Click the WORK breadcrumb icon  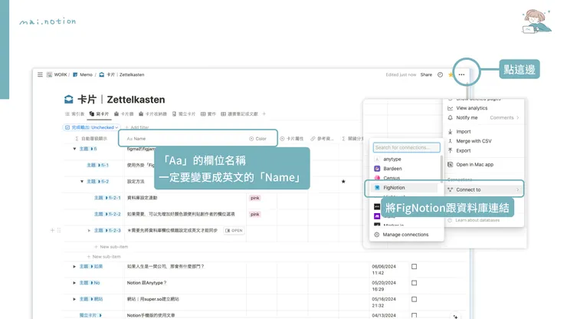pos(49,74)
